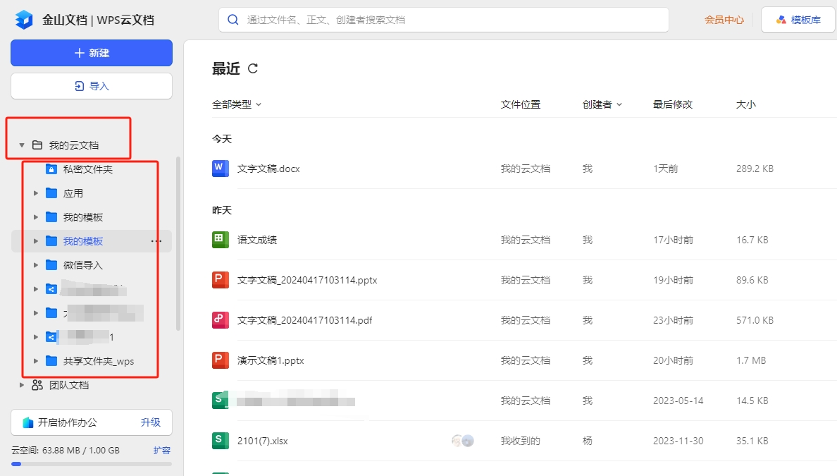Click the search documents input field
This screenshot has height=476, width=837.
(451, 20)
